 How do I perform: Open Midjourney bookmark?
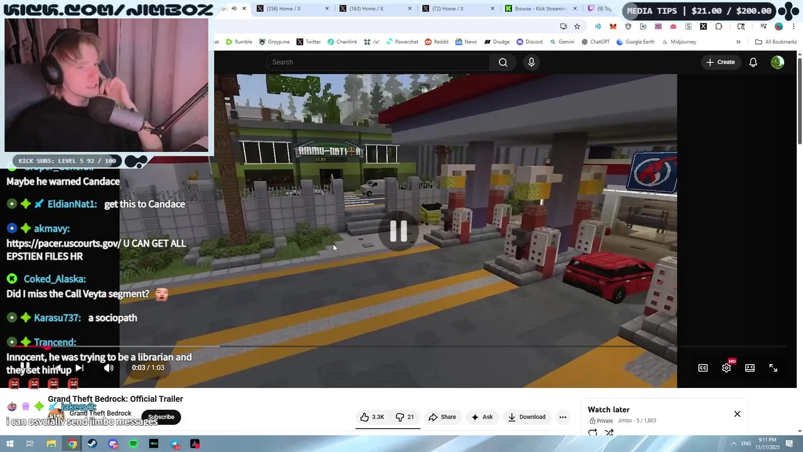[x=678, y=42]
